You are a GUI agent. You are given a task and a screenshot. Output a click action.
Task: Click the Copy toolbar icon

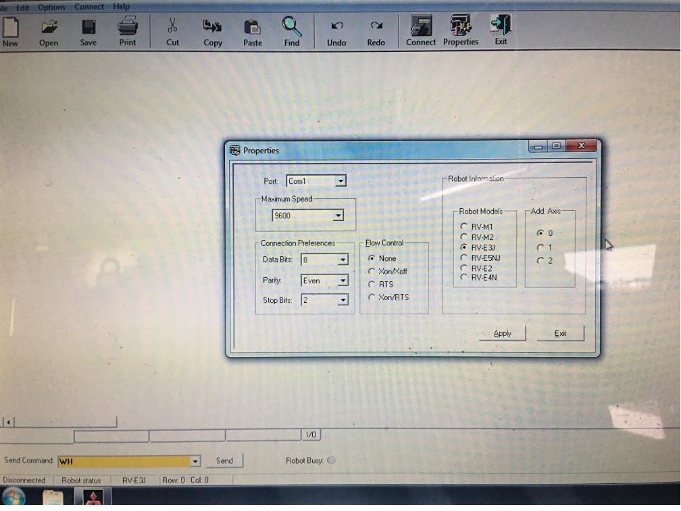point(212,27)
